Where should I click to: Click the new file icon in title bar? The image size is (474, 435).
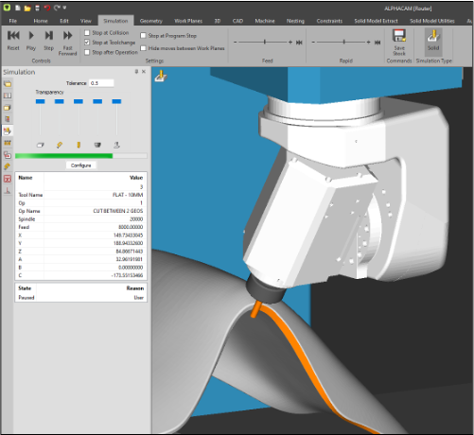(x=18, y=8)
